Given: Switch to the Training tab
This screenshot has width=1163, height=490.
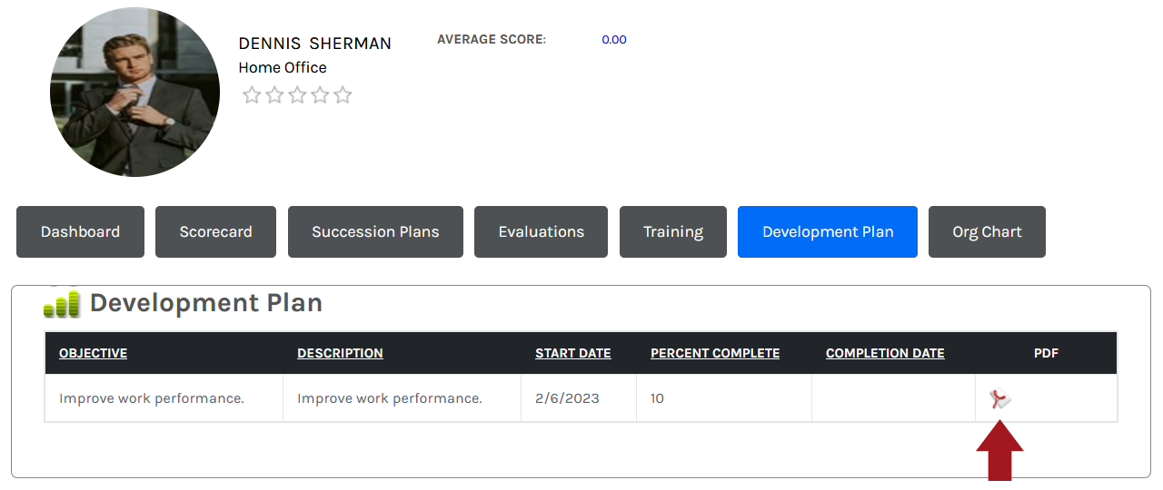Looking at the screenshot, I should tap(673, 231).
